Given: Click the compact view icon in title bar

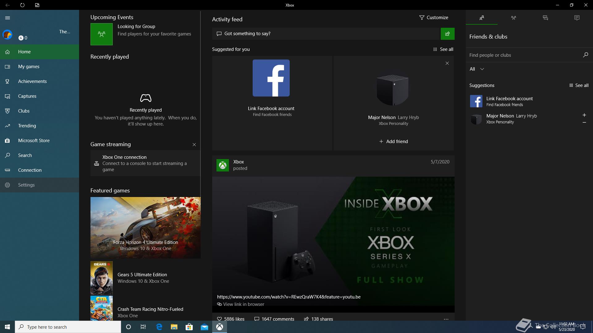Looking at the screenshot, I should coord(37,5).
